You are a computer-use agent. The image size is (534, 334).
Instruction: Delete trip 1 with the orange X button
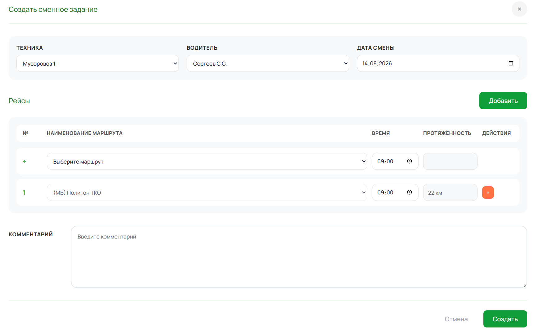488,193
